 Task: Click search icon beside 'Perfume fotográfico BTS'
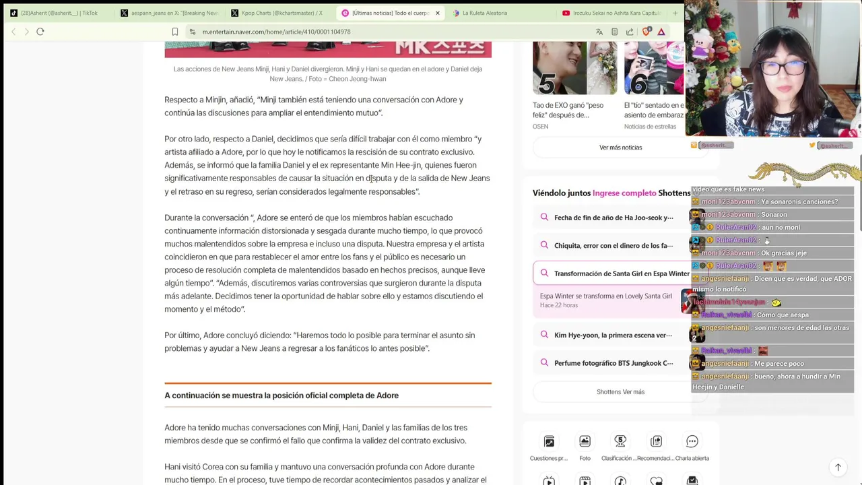click(x=544, y=363)
